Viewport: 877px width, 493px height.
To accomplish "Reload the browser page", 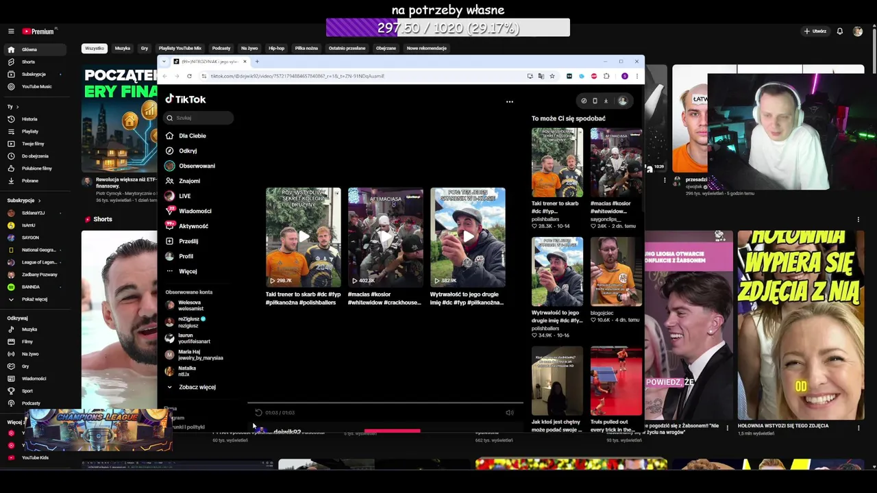I will pos(189,76).
